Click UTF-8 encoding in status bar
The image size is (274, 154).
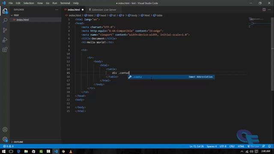(223, 146)
